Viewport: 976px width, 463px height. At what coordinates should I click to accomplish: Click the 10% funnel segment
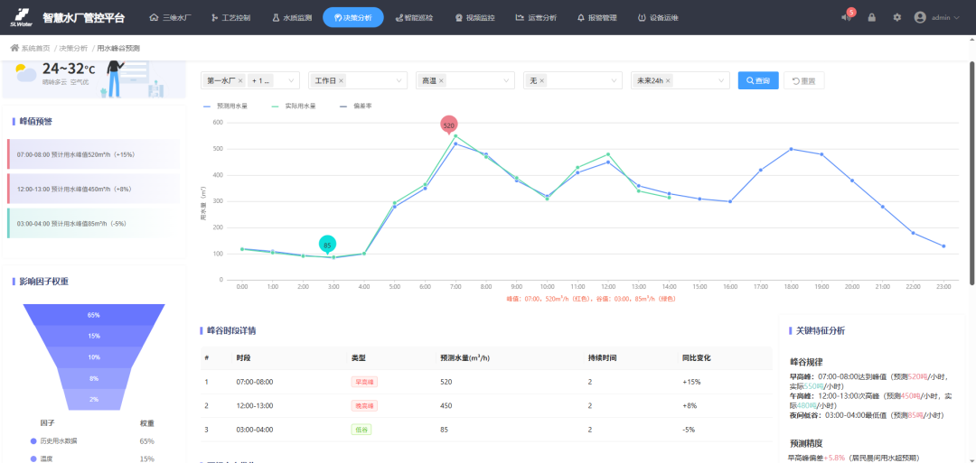click(94, 357)
